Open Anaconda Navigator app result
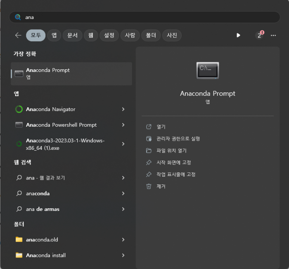 coord(71,109)
